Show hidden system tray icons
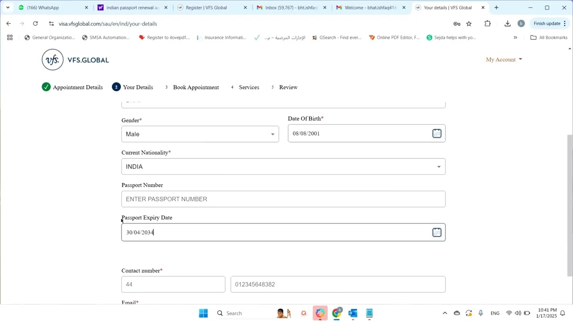The width and height of the screenshot is (573, 322). coord(445,313)
